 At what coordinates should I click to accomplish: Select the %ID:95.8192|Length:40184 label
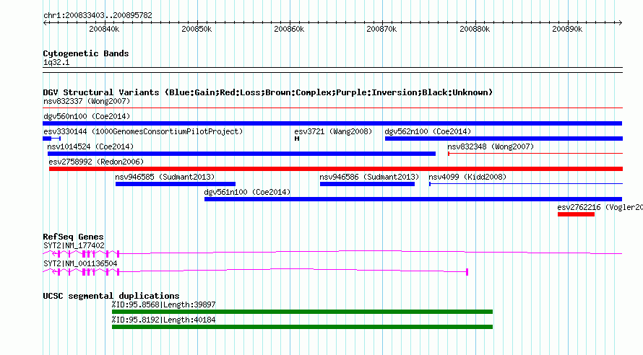tap(163, 320)
